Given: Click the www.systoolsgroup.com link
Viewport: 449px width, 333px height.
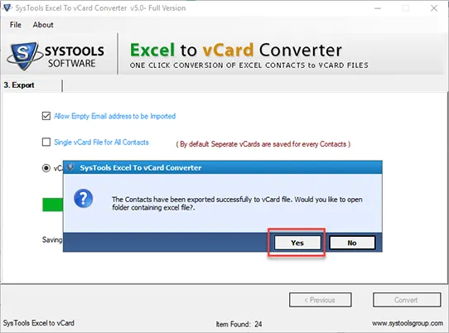Looking at the screenshot, I should 408,323.
